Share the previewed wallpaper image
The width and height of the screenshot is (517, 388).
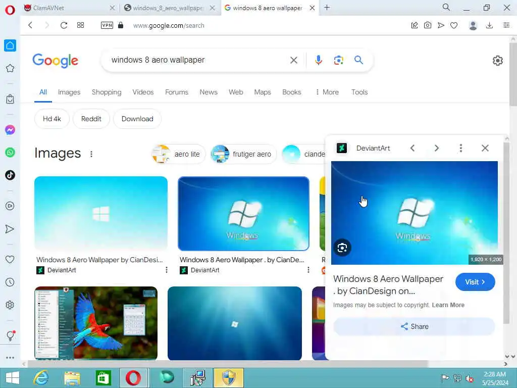pos(414,326)
